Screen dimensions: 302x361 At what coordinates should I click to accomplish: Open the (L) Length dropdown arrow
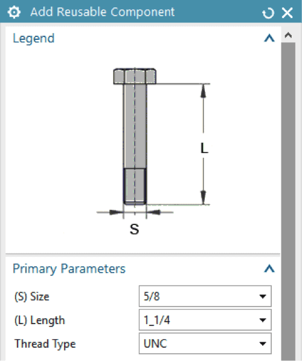(263, 320)
